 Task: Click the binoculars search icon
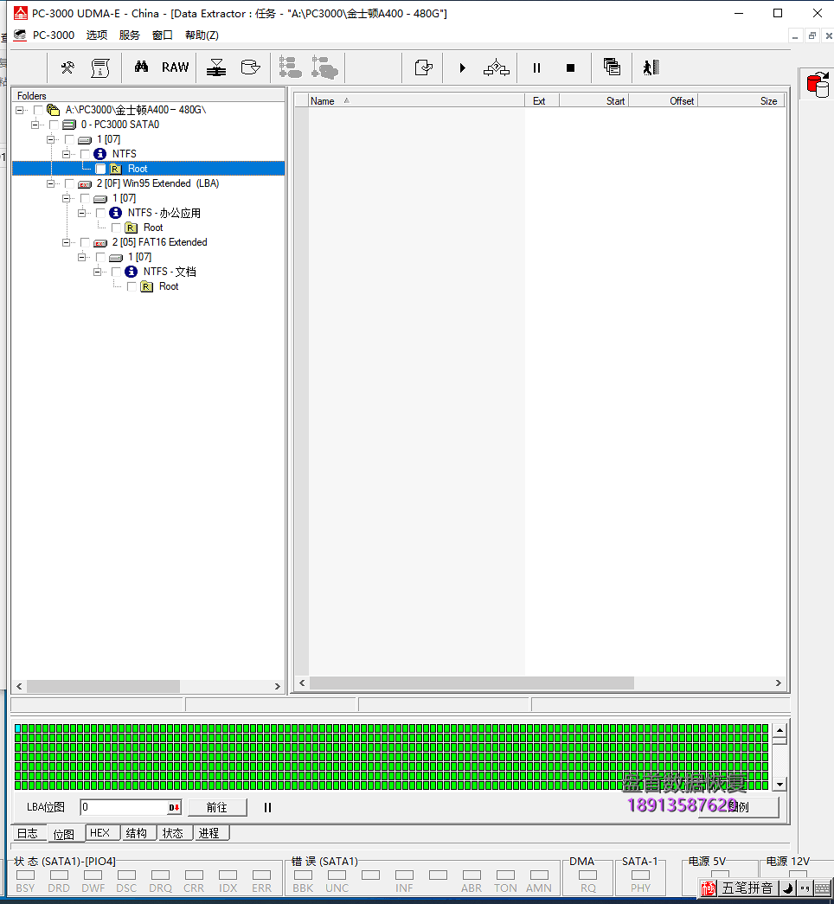[x=141, y=67]
